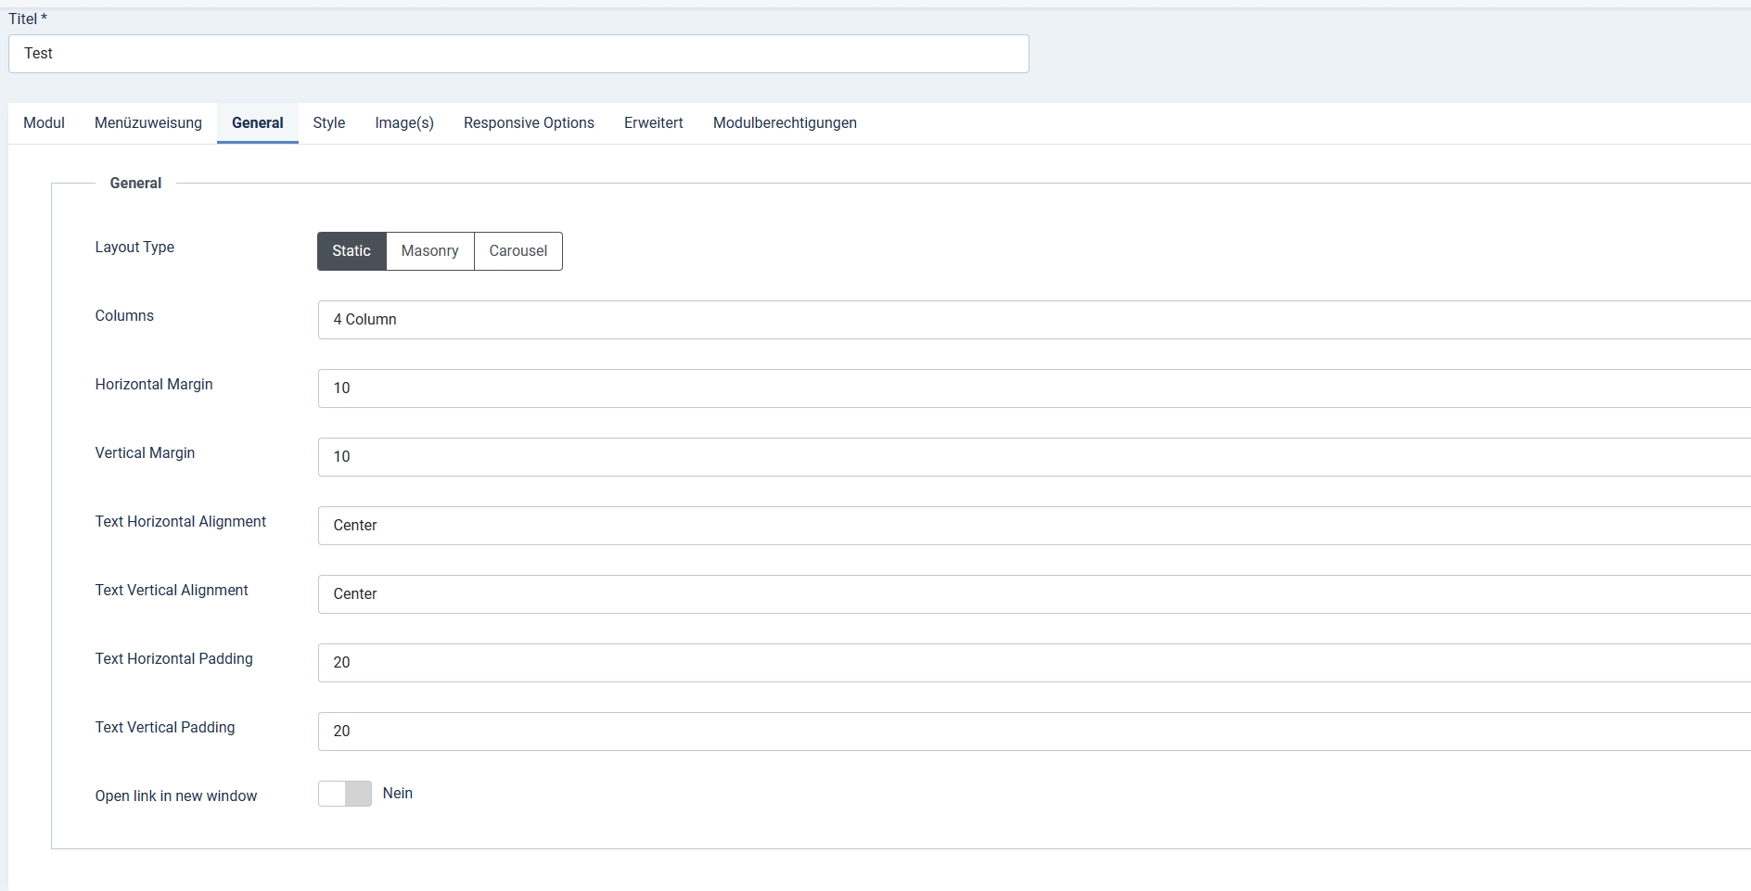Screen dimensions: 1751x891
Task: Toggle Open link in new window switch
Action: [345, 794]
